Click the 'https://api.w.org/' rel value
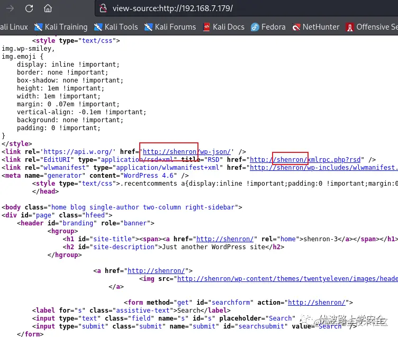The image size is (398, 337). click(x=78, y=152)
